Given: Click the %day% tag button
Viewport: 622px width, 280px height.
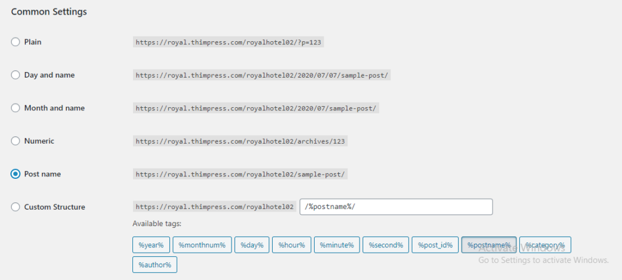Looking at the screenshot, I should (x=251, y=245).
